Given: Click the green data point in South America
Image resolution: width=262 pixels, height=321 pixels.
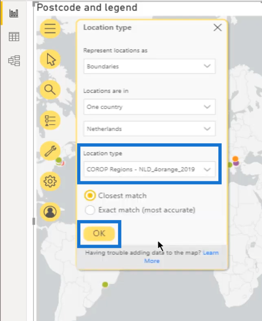Looking at the screenshot, I should click(x=105, y=284).
